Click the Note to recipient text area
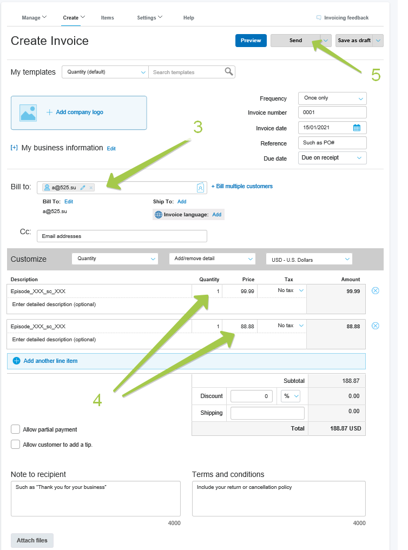 (x=95, y=498)
